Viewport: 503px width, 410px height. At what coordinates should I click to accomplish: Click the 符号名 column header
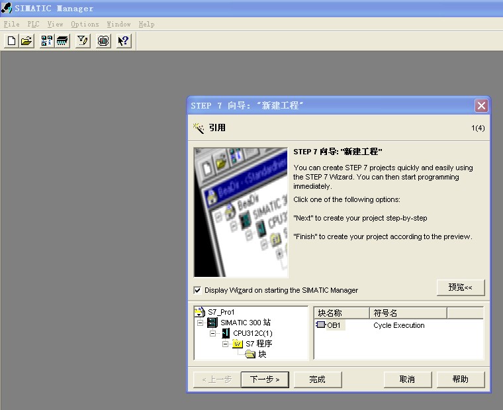(408, 313)
